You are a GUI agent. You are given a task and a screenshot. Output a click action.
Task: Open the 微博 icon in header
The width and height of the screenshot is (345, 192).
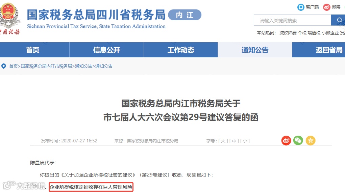(326, 7)
